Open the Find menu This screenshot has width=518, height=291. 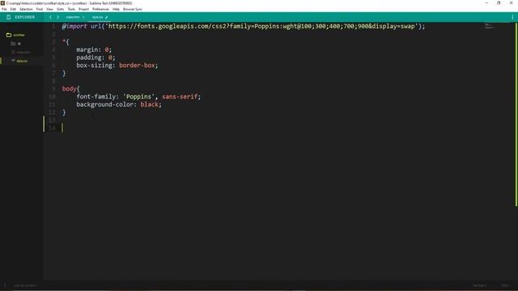pyautogui.click(x=40, y=9)
